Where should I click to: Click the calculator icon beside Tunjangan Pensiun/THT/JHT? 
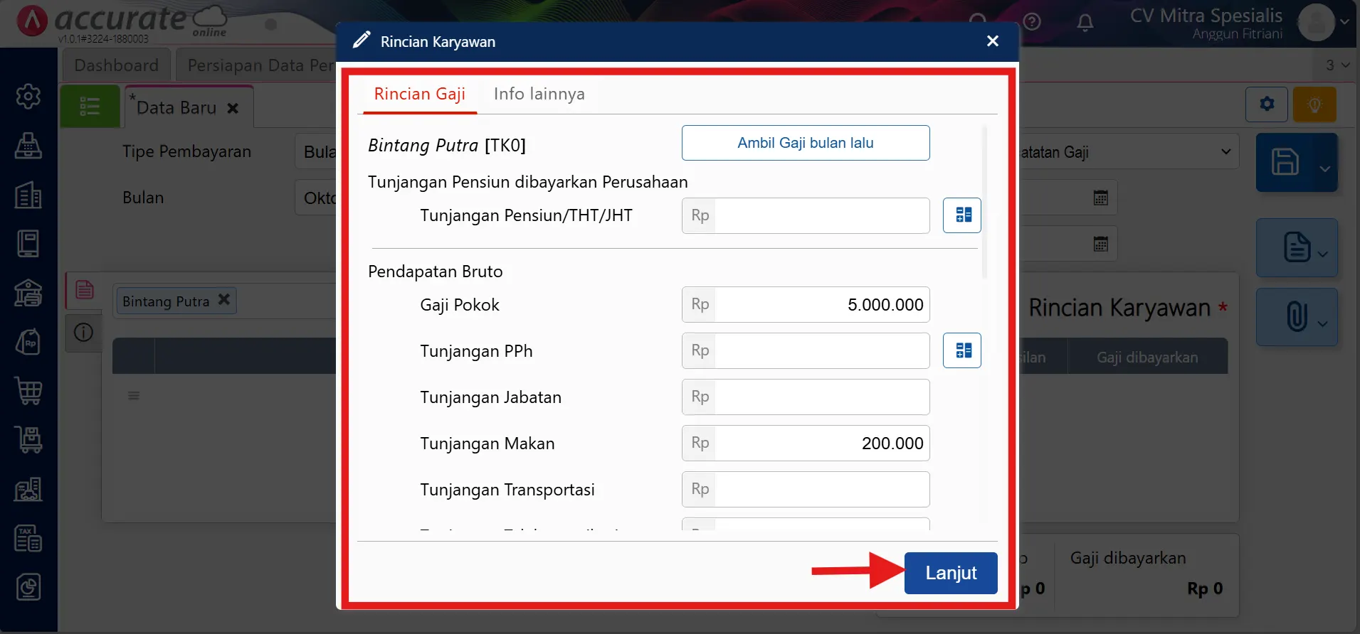click(961, 215)
